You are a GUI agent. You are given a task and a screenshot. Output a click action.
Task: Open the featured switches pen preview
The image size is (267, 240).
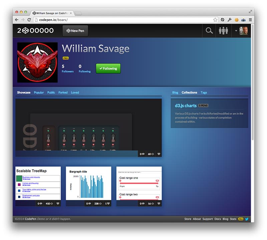(88, 125)
